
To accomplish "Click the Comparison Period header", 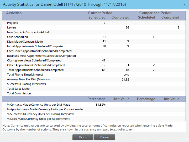I will point(155,13).
